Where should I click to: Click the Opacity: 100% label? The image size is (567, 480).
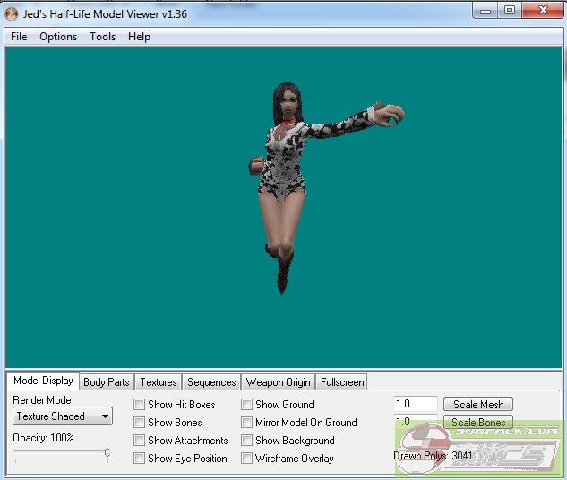[43, 438]
